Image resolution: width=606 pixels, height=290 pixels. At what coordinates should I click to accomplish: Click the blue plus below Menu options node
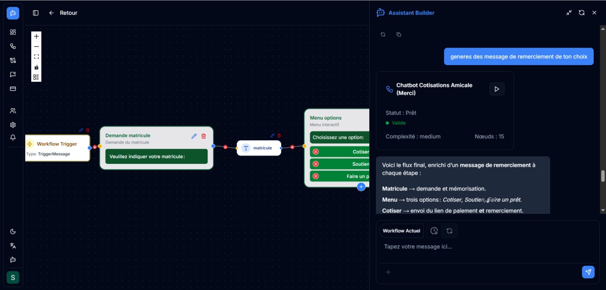click(x=361, y=187)
